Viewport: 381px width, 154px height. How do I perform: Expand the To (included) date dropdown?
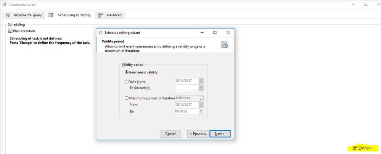coord(201,88)
